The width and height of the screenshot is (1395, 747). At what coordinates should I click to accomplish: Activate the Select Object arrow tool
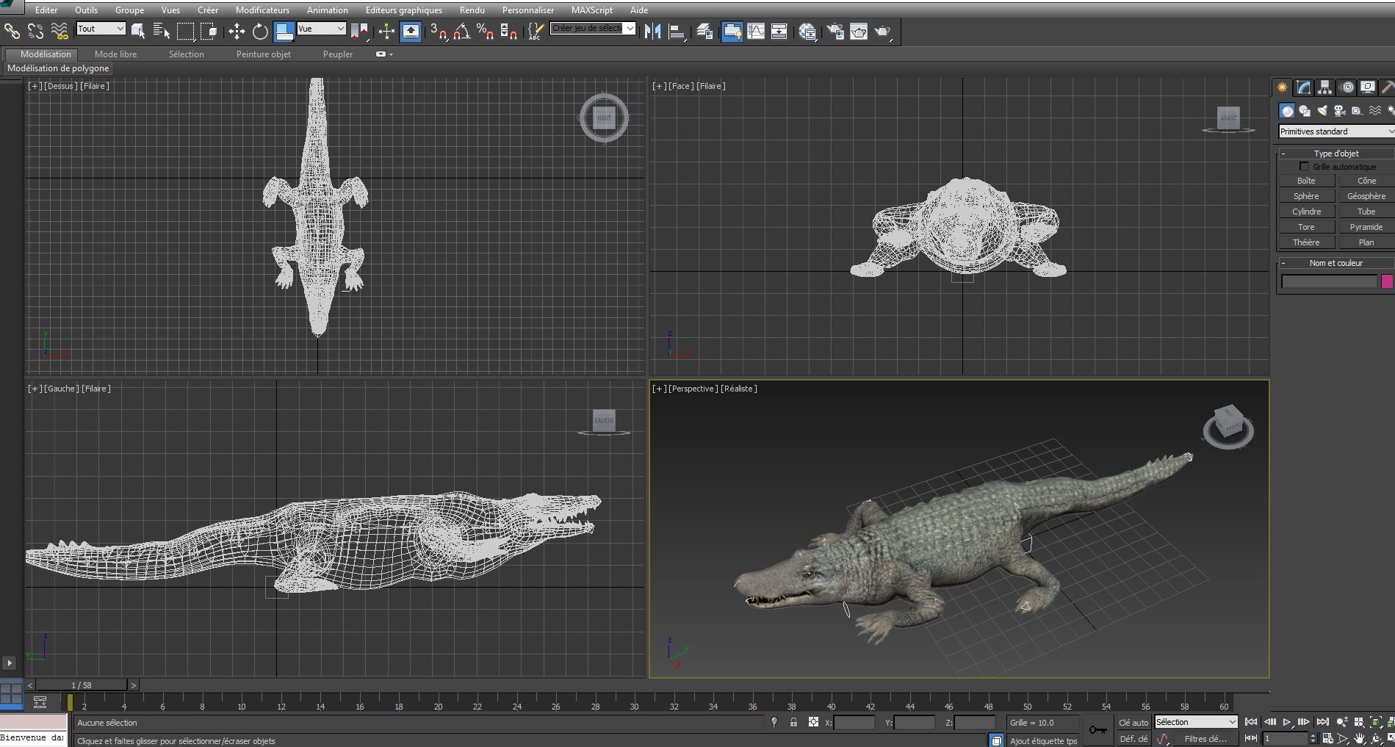(138, 31)
